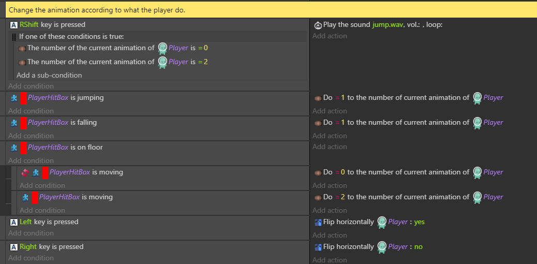537x264 pixels.
Task: Click the keyboard icon beside RShift key condition
Action: (x=13, y=25)
